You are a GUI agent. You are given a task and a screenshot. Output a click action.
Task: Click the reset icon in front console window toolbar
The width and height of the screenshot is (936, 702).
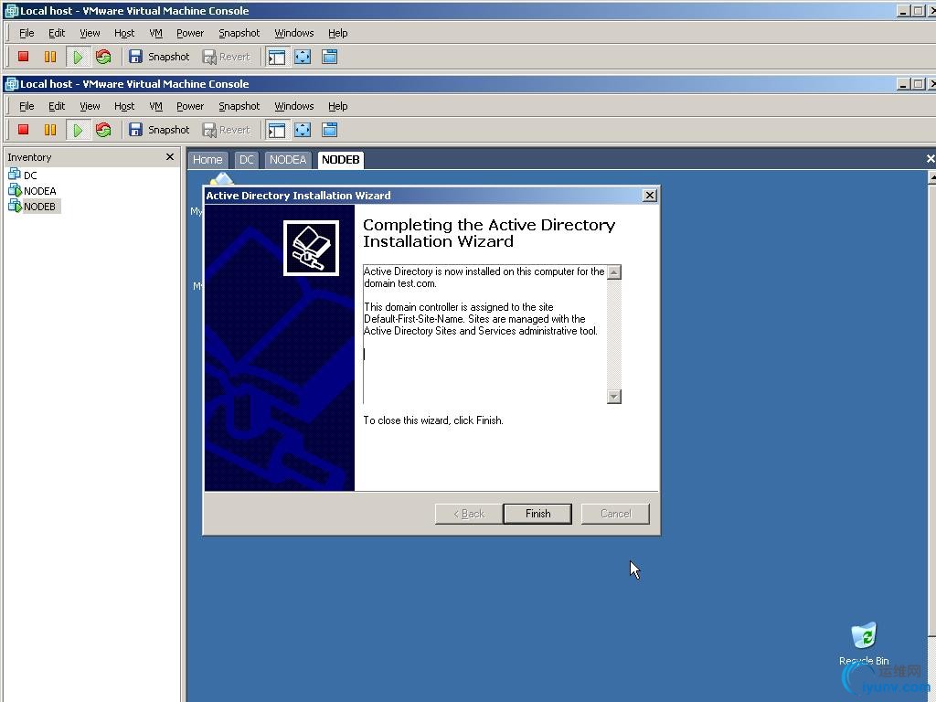click(x=103, y=130)
